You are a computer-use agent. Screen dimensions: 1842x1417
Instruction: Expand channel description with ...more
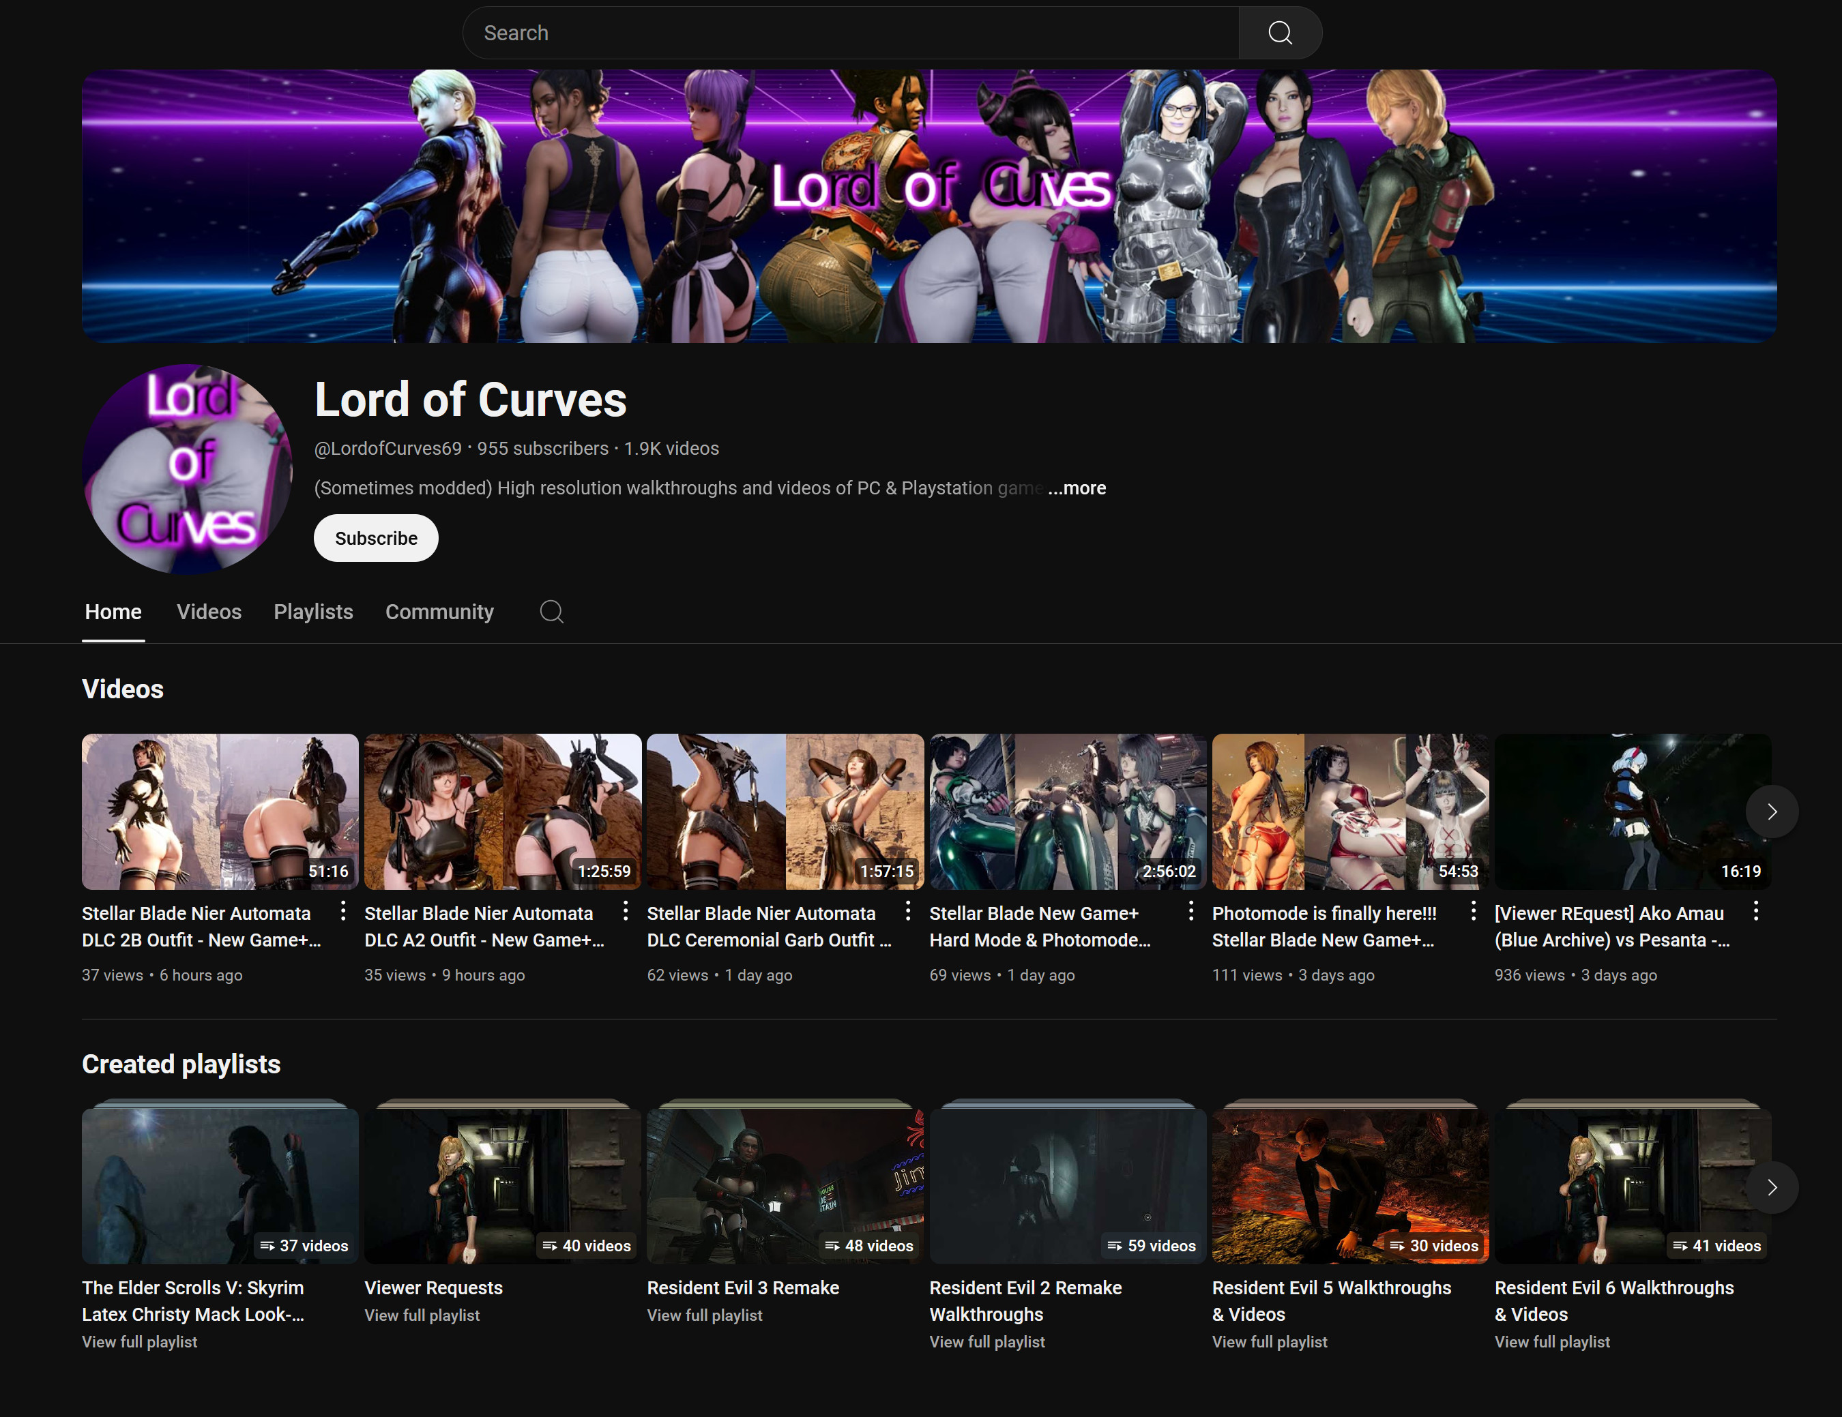coord(1076,488)
